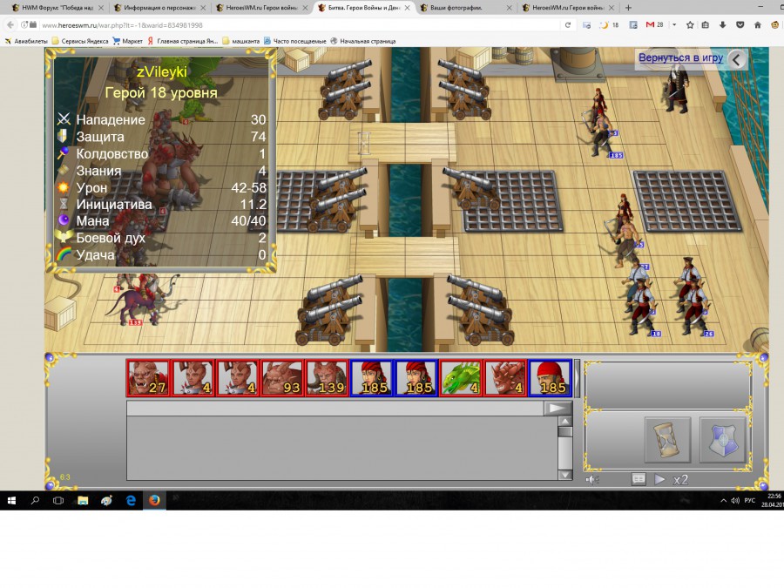Send chat message with arrow button
Screen dimensions: 784x588
pyautogui.click(x=557, y=409)
